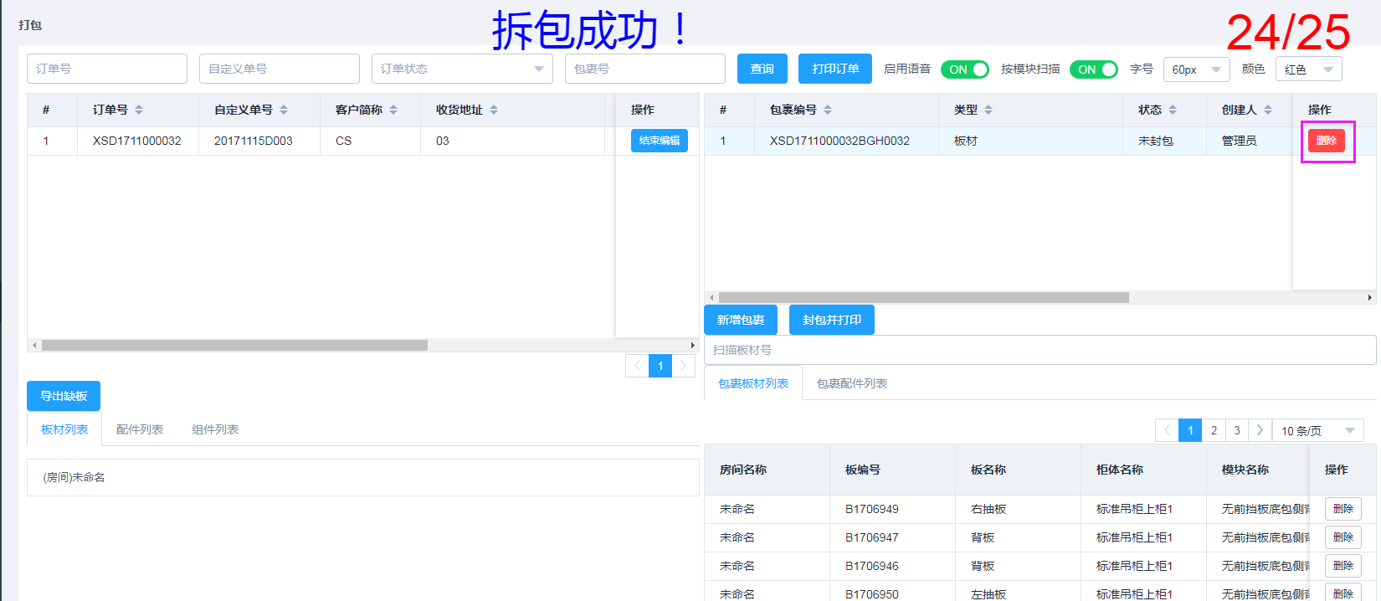Sort orders by 订单号 column sort icon
Image resolution: width=1381 pixels, height=601 pixels.
[139, 110]
